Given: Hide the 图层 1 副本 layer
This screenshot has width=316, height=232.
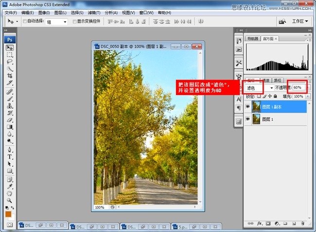Looking at the screenshot, I should tap(247, 106).
